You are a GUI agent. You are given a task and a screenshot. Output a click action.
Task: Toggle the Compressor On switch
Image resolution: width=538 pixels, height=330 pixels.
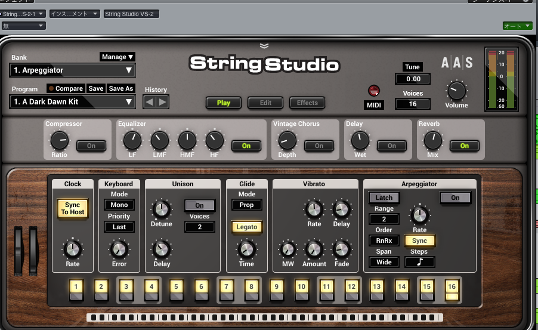point(91,146)
